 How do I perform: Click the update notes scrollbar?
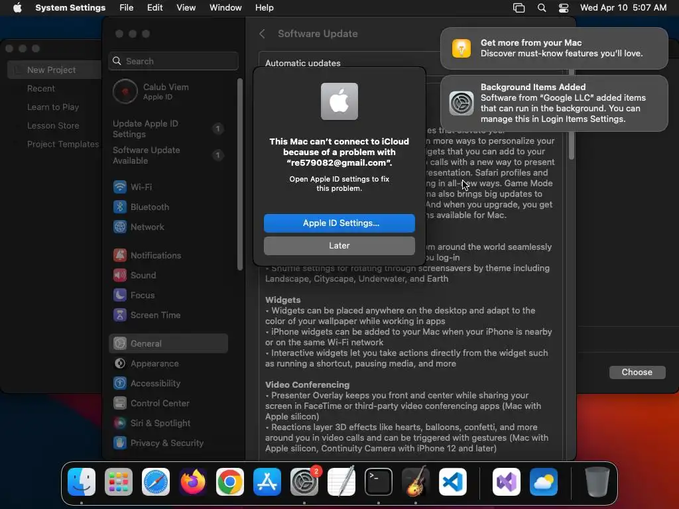coord(571,115)
